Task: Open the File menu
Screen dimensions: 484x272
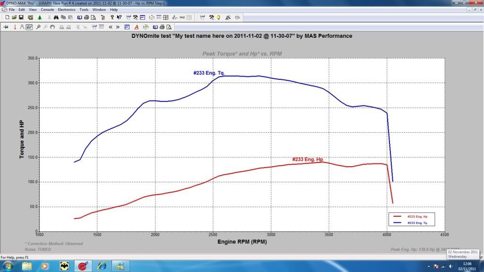Action: [x=12, y=9]
